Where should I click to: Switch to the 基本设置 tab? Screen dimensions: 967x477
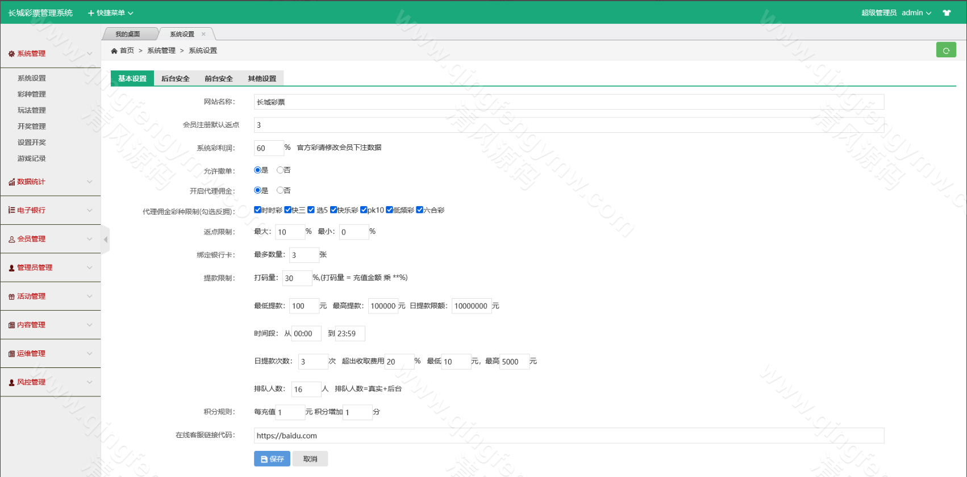(132, 78)
